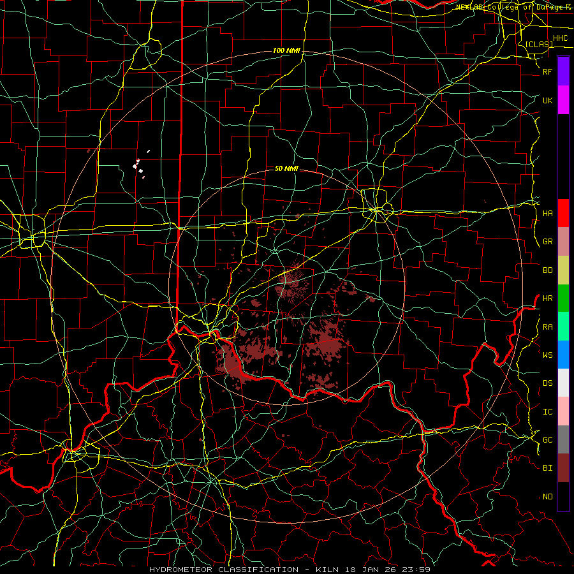Viewport: 574px width, 574px height.
Task: Click the ND black legend swatch
Action: [563, 496]
